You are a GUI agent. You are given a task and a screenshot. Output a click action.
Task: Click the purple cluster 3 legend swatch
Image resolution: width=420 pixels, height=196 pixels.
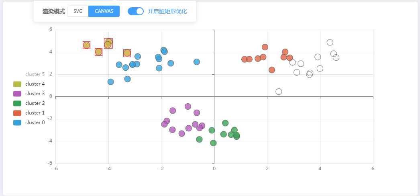point(17,94)
